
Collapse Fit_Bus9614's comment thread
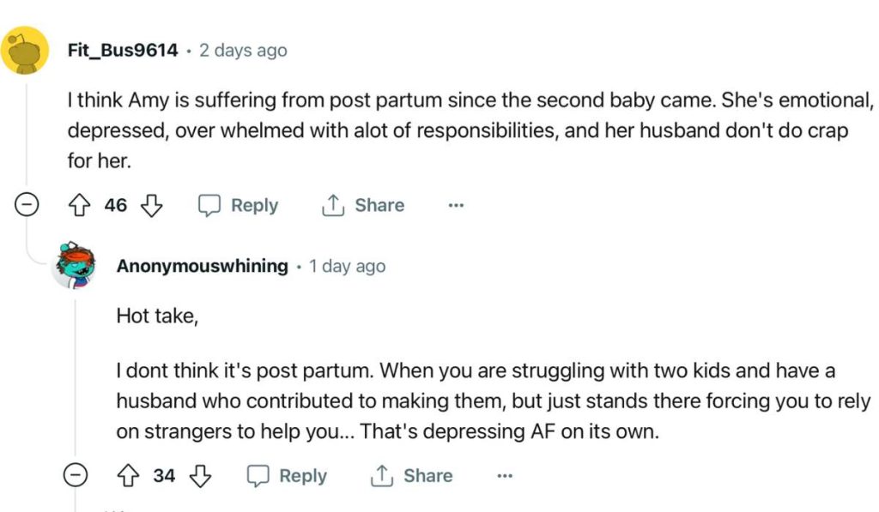[26, 206]
